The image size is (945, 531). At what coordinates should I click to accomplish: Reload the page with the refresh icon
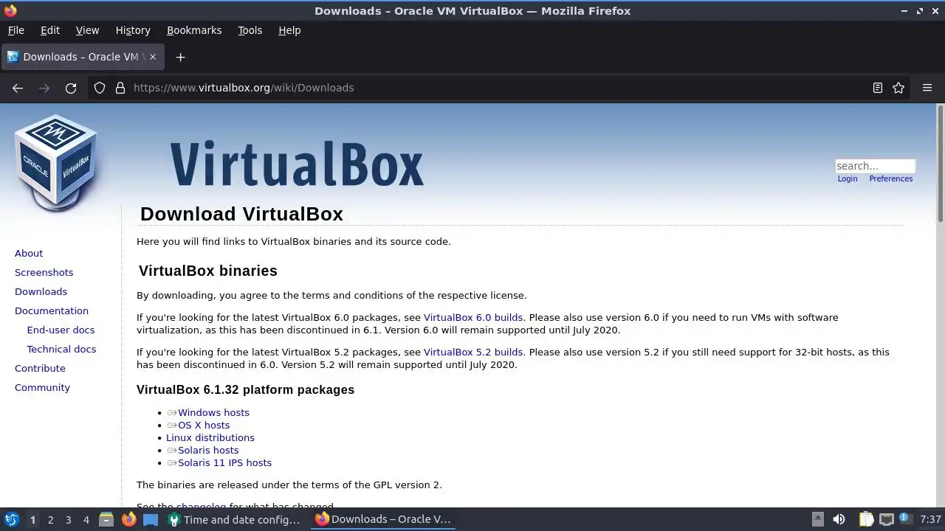pyautogui.click(x=71, y=88)
